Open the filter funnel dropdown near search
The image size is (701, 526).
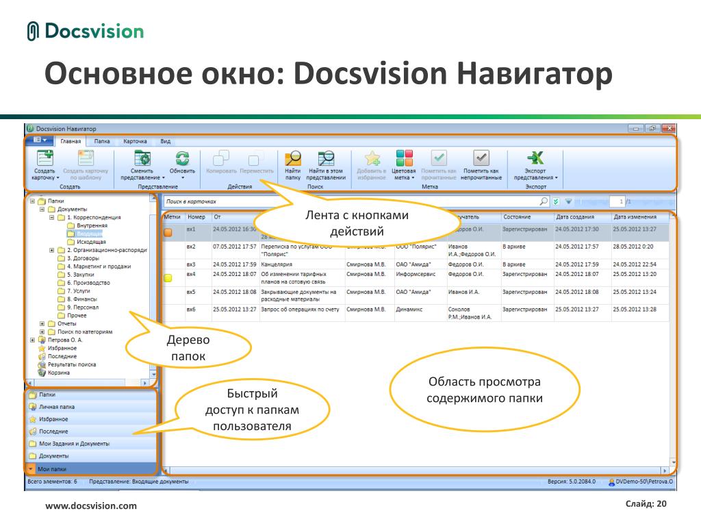coord(568,201)
